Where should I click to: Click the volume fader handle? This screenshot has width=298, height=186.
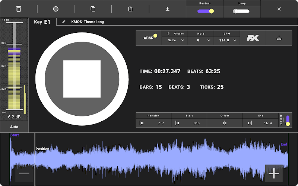(x=14, y=51)
